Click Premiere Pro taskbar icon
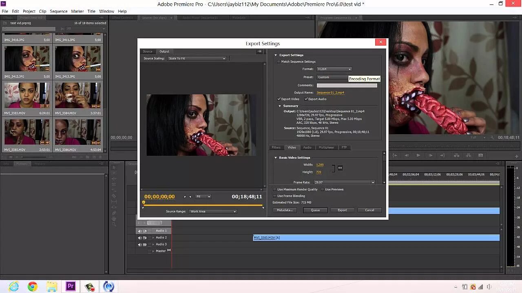The height and width of the screenshot is (293, 522). [71, 286]
